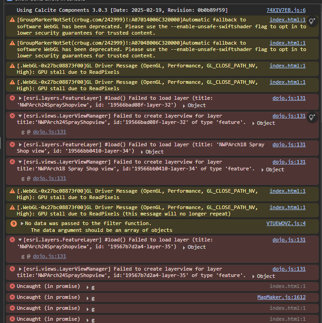Select 'Uncaught (in promise)' text on MapMaker row

[x=48, y=297]
